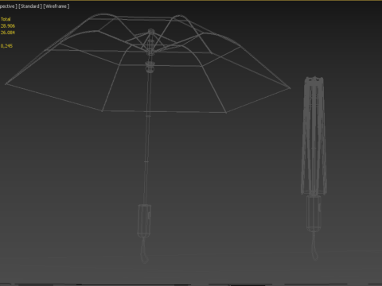382x286 pixels.
Task: Click the 'Total' statistics heading
Action: click(6, 19)
